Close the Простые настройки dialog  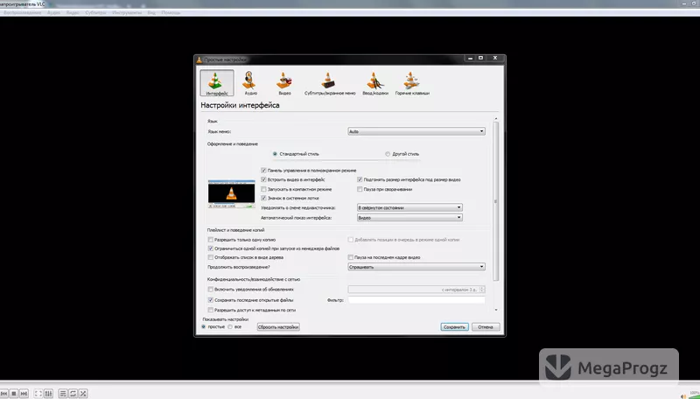point(494,58)
